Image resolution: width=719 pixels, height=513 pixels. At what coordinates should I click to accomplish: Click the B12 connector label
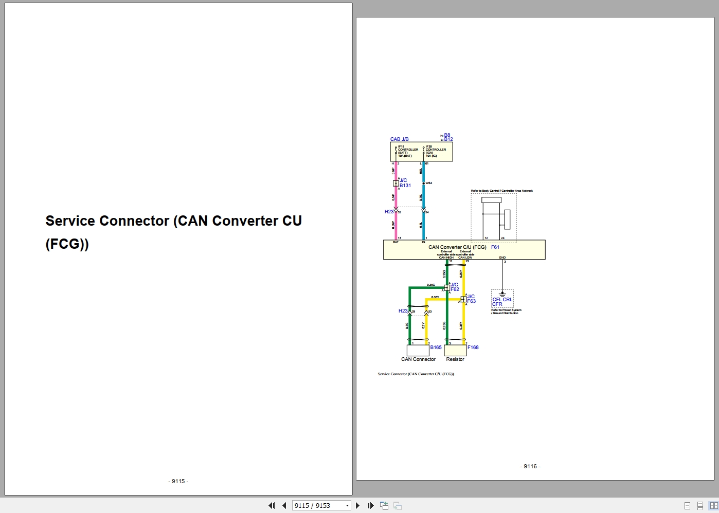[448, 139]
